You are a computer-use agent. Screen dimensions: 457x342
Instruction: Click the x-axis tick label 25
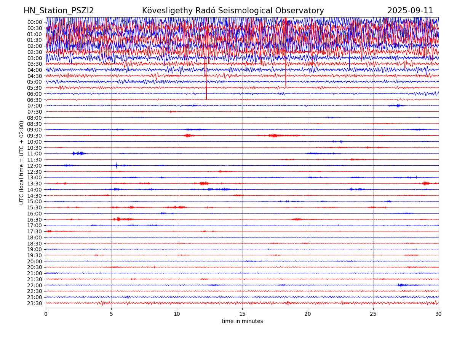pos(373,314)
